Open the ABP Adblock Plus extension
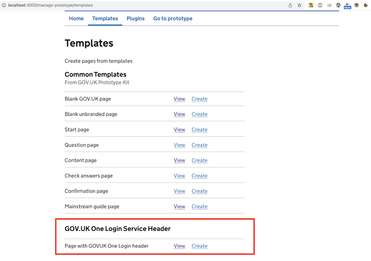The height and width of the screenshot is (261, 371). (320, 5)
